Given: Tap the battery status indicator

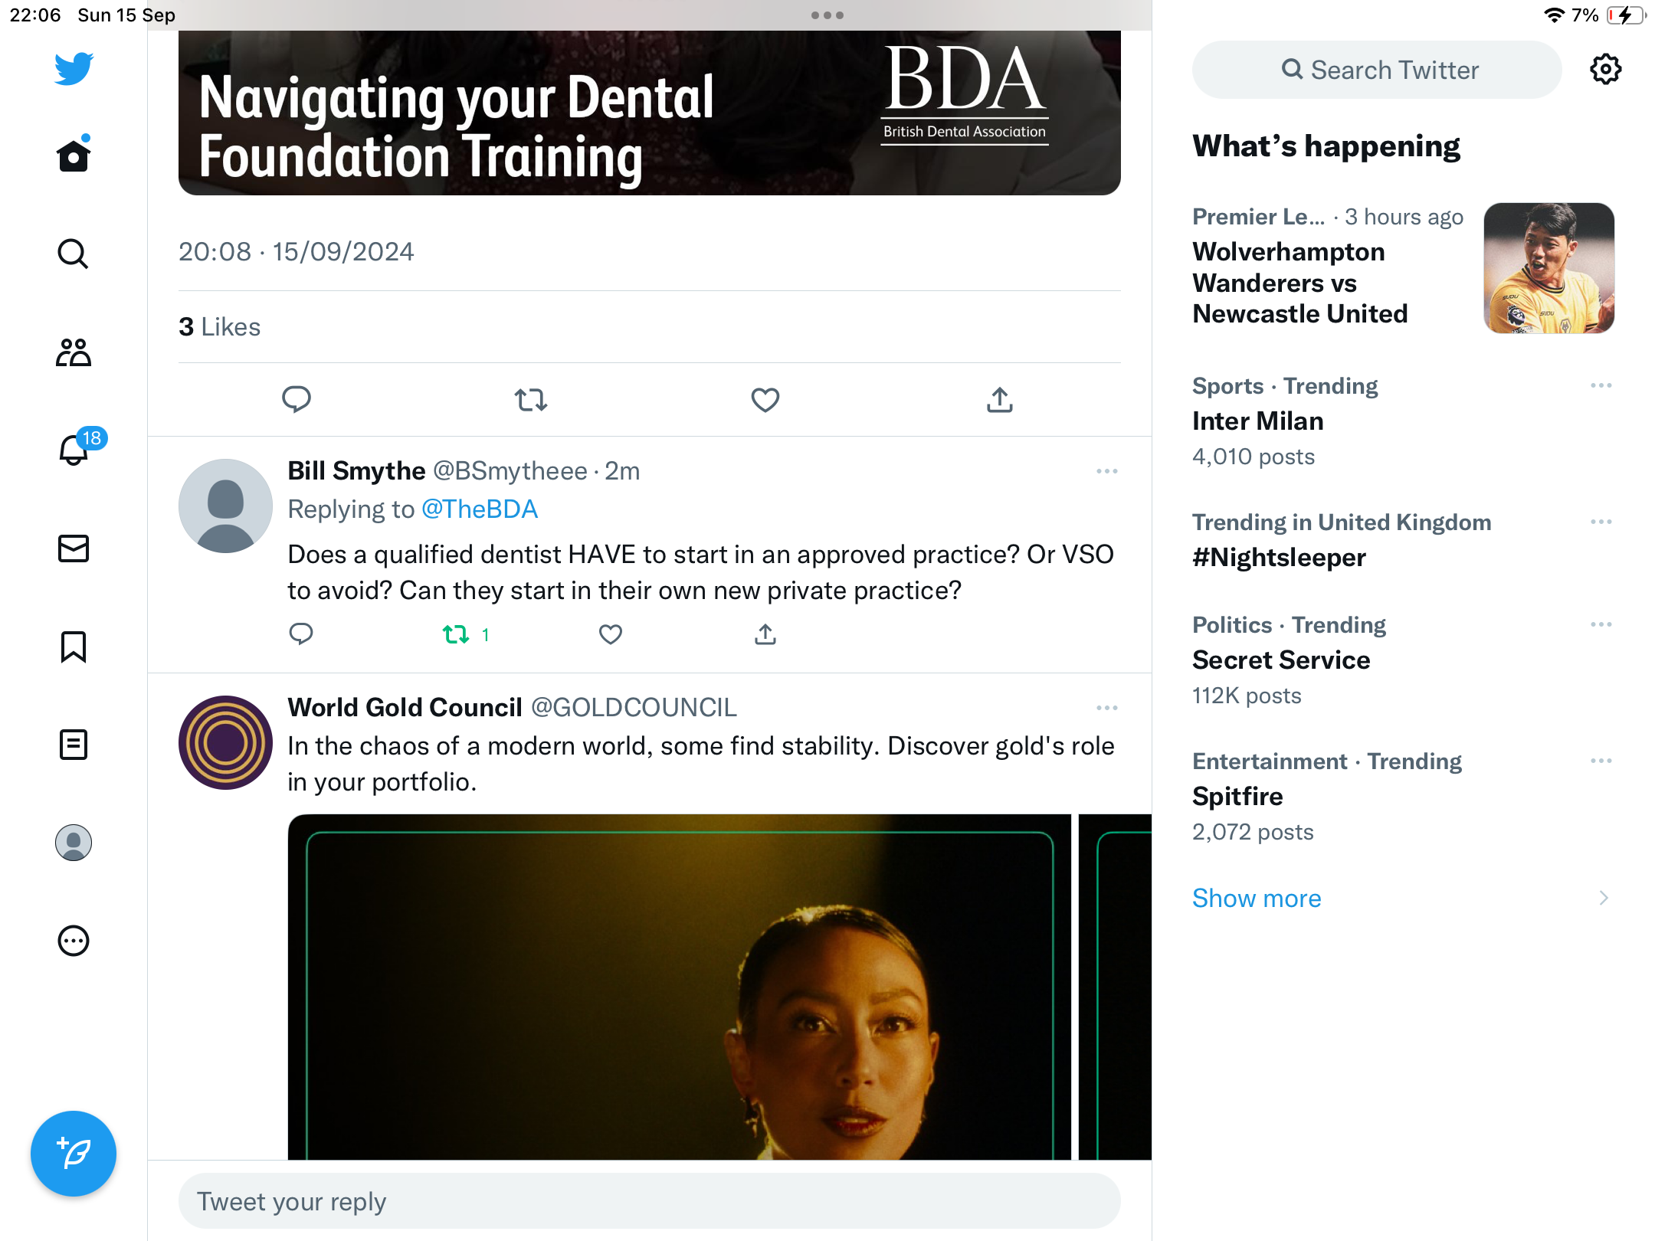Looking at the screenshot, I should [x=1627, y=15].
